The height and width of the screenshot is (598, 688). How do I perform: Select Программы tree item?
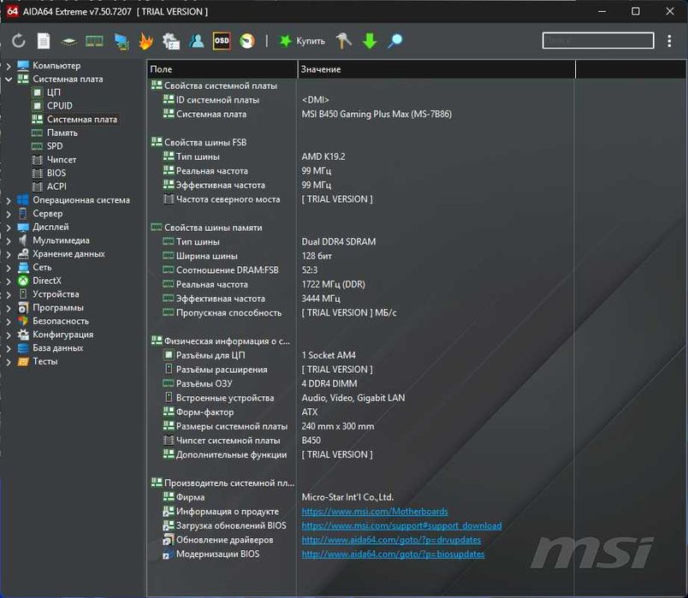coord(58,308)
